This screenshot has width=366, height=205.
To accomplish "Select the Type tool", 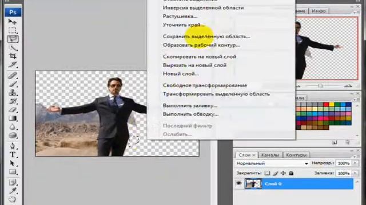I will [13, 154].
